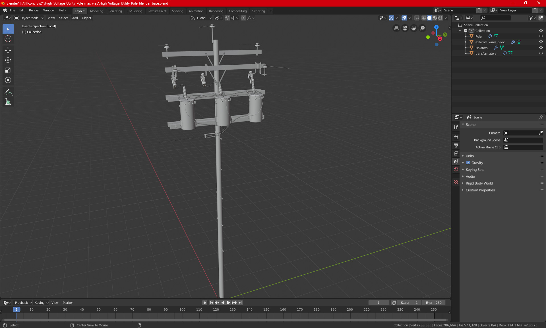Toggle show gizmo button
The height and width of the screenshot is (328, 546).
(x=391, y=18)
